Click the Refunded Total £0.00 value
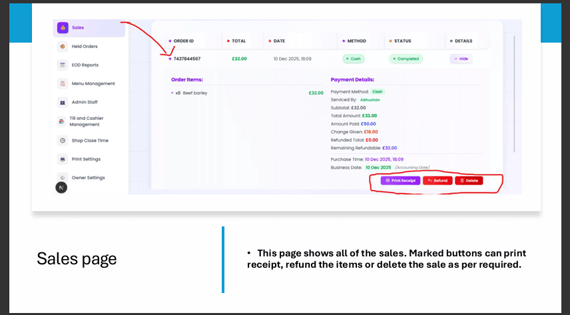Image resolution: width=570 pixels, height=315 pixels. pos(372,140)
